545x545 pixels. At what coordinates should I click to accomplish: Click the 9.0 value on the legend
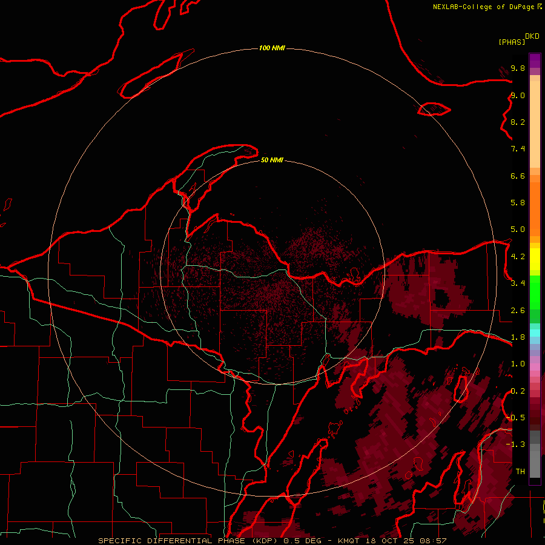pyautogui.click(x=518, y=95)
